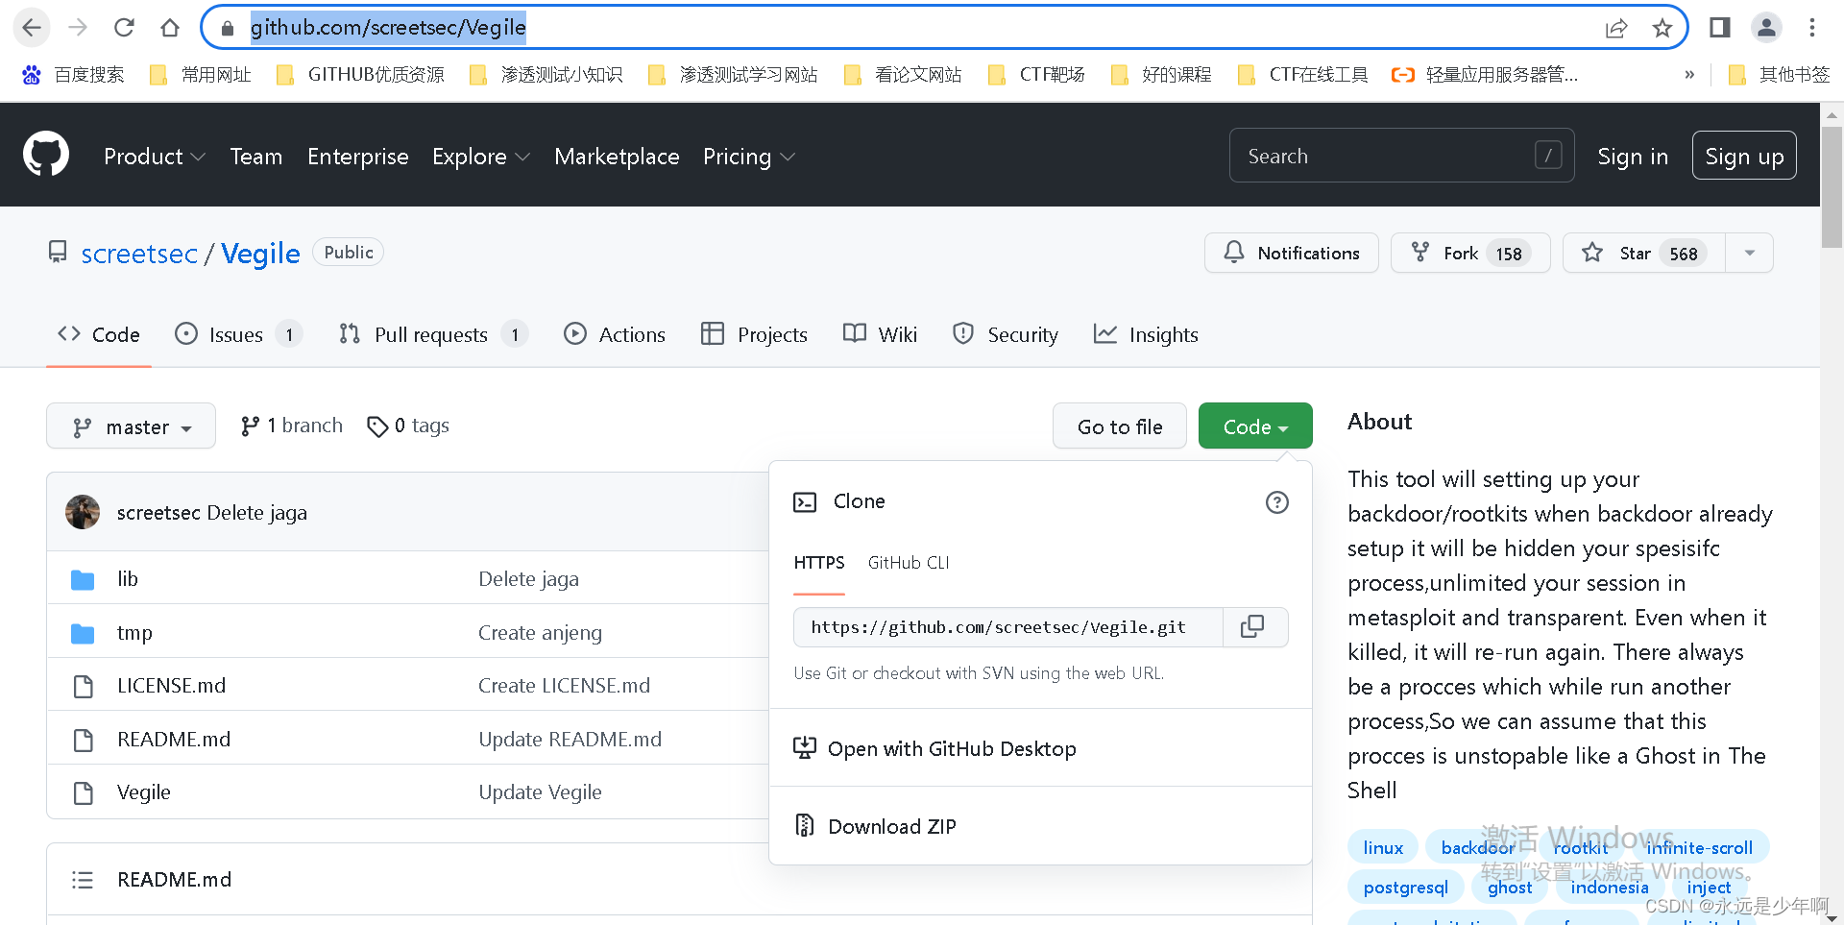Click the GitHub Octocat logo
Viewport: 1844px width, 925px height.
coord(46,155)
